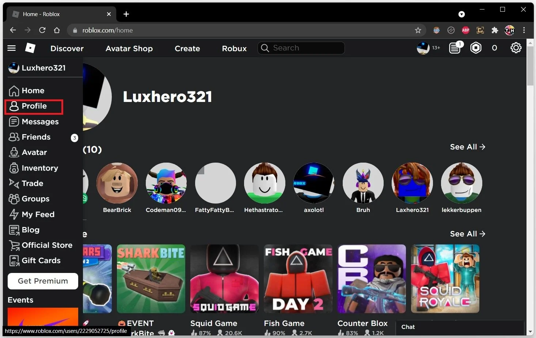This screenshot has height=338, width=536.
Task: Click See All for games row
Action: 468,234
